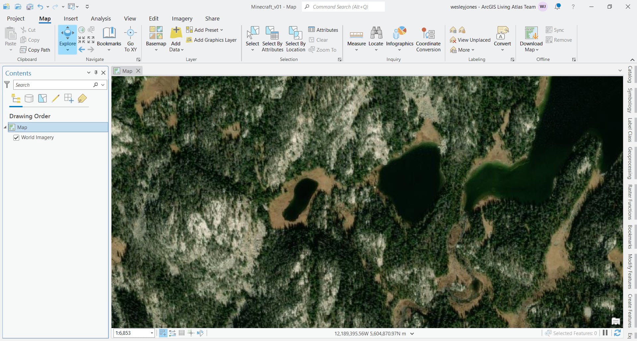Viewport: 637px width, 341px height.
Task: Click the Command Search box
Action: click(343, 7)
